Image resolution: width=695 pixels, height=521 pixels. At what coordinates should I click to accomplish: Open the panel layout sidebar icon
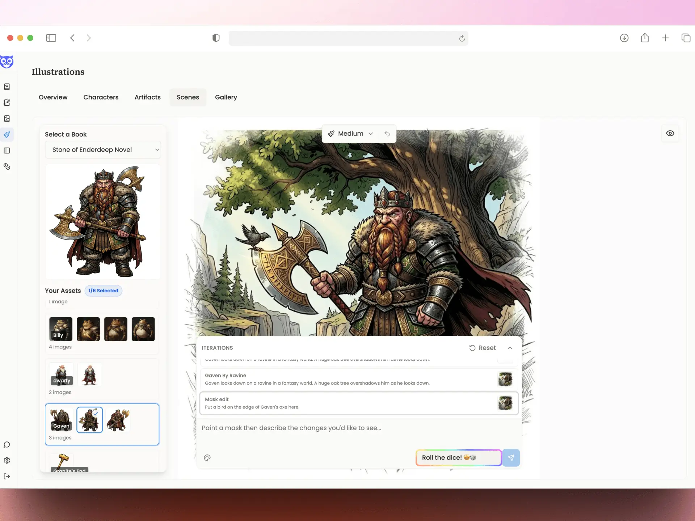[x=7, y=151]
